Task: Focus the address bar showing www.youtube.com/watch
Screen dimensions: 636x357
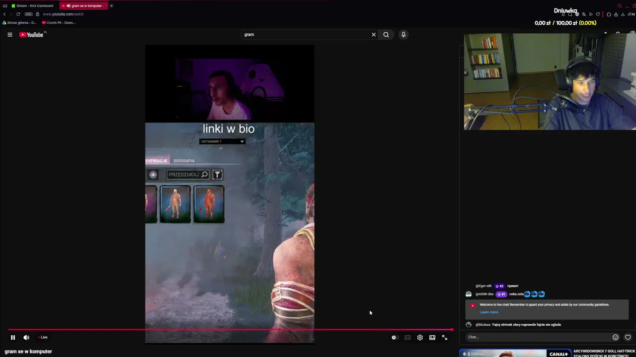Action: coord(63,14)
